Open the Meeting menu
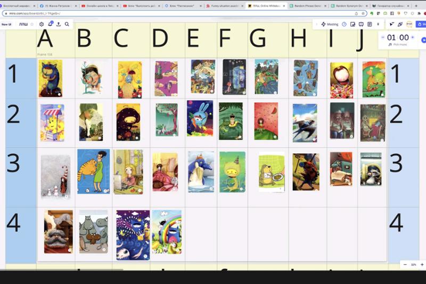426x284 pixels. coord(330,24)
